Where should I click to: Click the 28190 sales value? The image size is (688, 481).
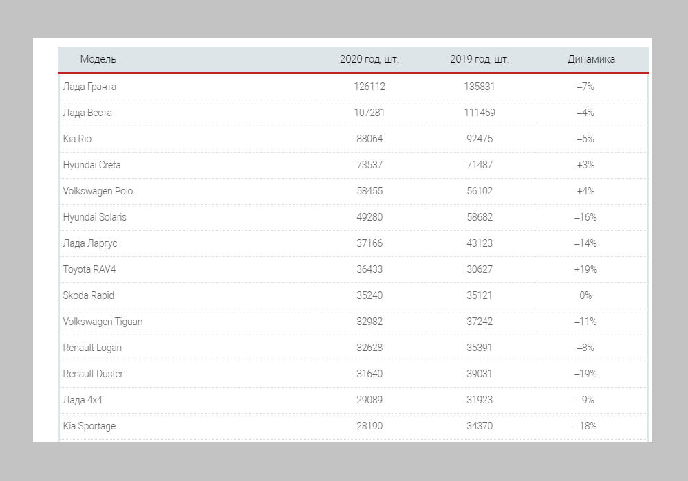point(369,426)
